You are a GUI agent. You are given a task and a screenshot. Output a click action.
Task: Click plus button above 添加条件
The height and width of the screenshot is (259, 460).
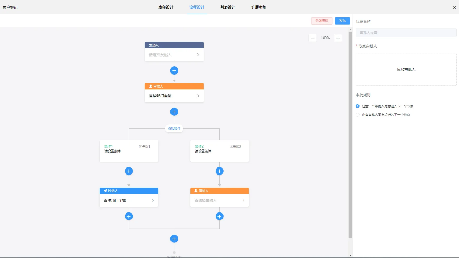click(174, 112)
